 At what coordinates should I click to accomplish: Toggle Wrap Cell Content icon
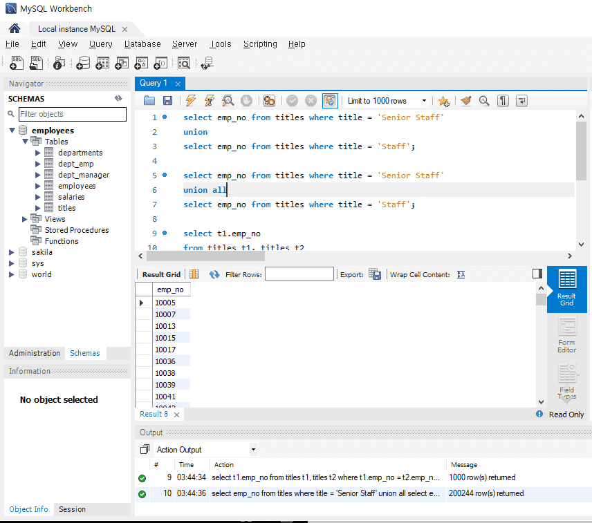461,274
